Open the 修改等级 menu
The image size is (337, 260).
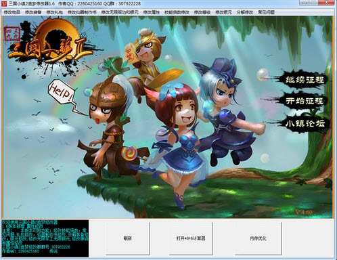click(x=202, y=12)
